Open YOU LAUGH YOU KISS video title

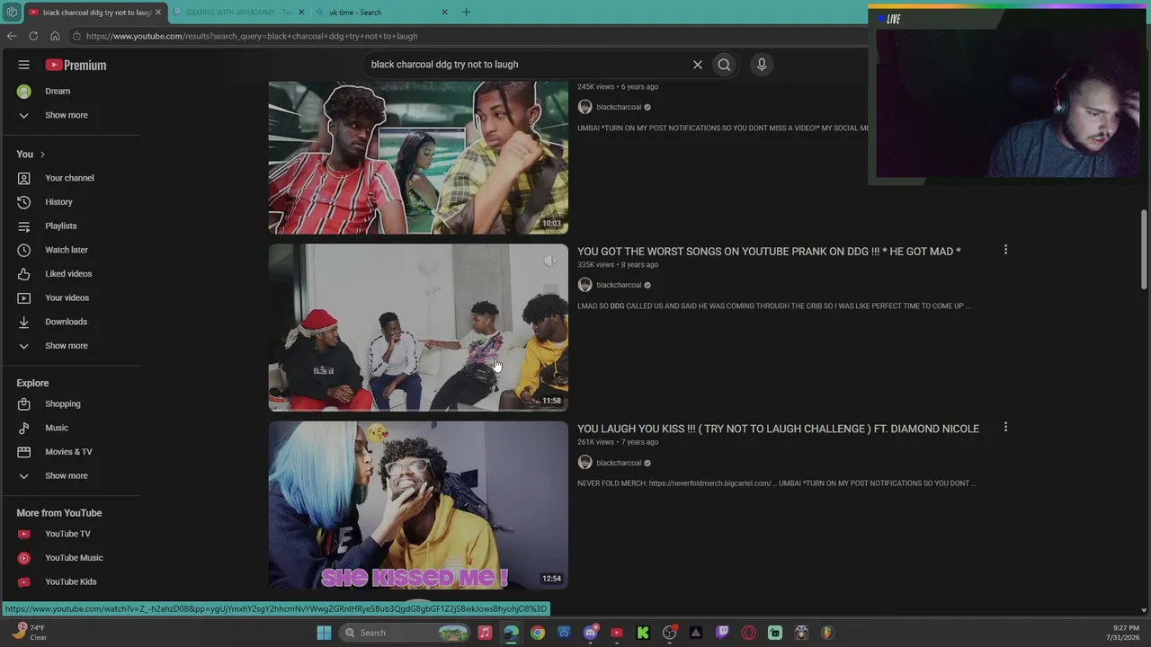[778, 429]
